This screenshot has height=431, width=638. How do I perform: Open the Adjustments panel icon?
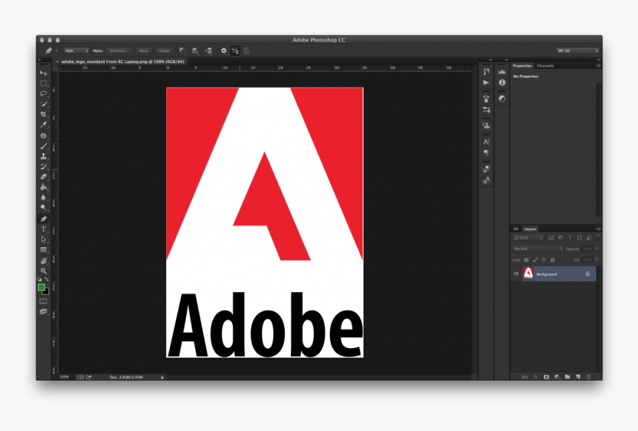pyautogui.click(x=502, y=99)
